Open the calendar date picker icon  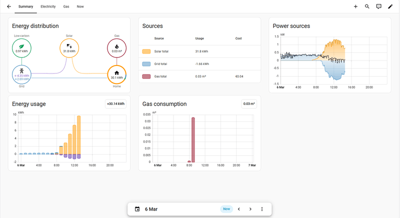pos(137,209)
